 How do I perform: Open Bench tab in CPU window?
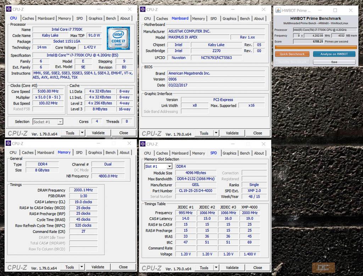(x=111, y=18)
